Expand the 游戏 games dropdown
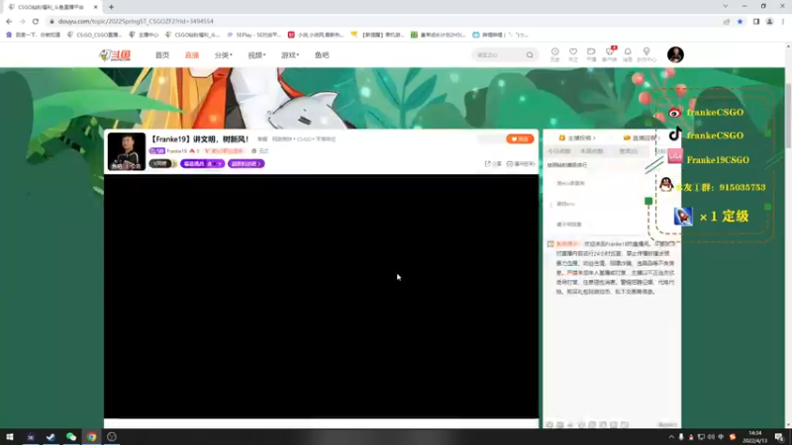The width and height of the screenshot is (792, 445). (x=290, y=55)
